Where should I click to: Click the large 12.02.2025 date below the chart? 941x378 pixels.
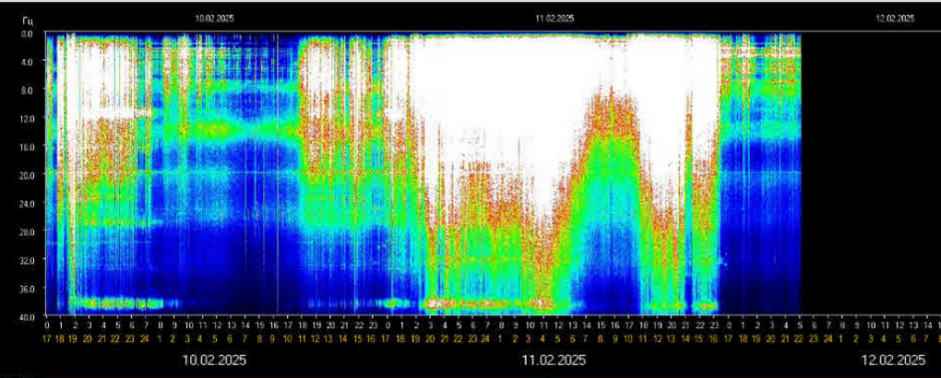(893, 360)
